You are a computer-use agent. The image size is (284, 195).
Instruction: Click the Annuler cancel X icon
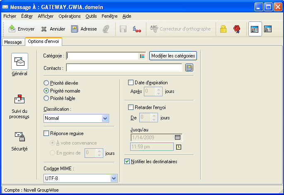[44, 29]
